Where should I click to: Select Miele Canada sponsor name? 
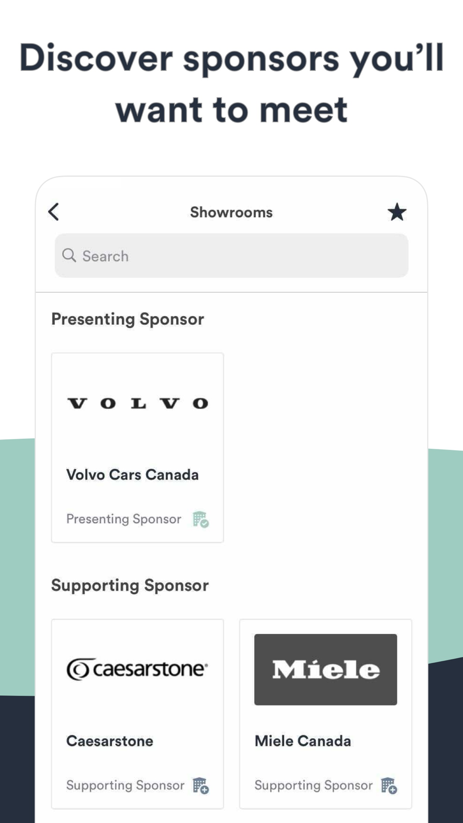click(x=303, y=741)
